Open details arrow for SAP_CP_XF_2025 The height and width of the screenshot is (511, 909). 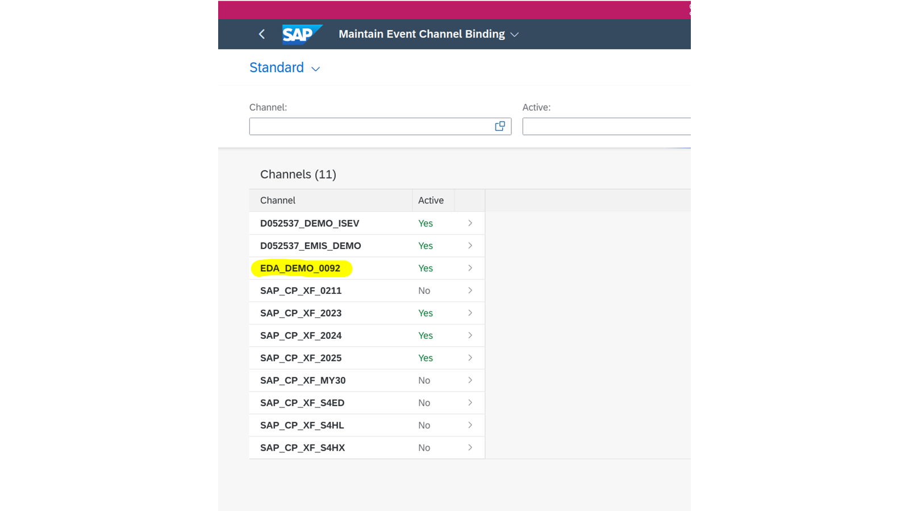pyautogui.click(x=470, y=358)
